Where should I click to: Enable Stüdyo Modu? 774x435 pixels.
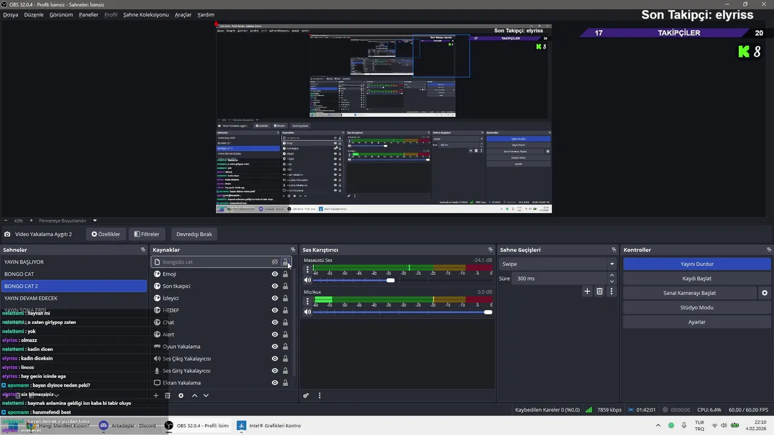(x=697, y=308)
